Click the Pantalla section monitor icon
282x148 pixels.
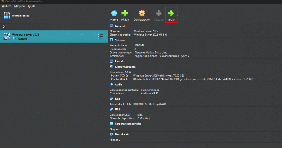pos(111,61)
